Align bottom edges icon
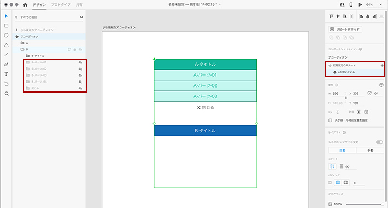The image size is (388, 208). tap(345, 16)
